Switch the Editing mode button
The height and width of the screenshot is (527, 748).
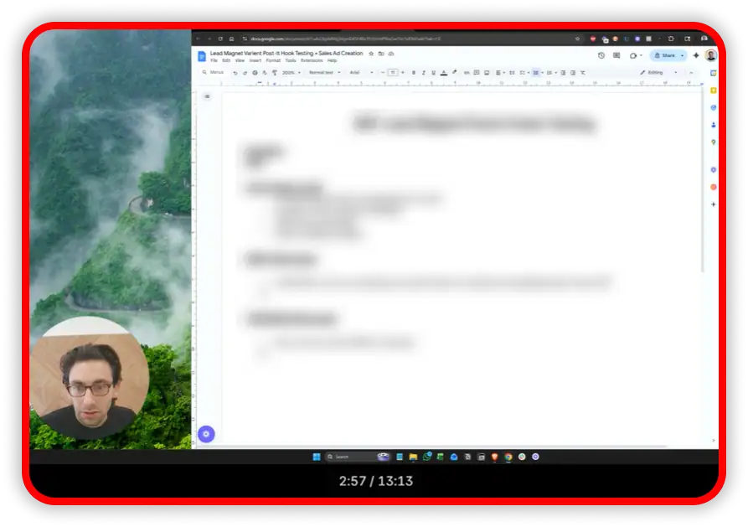pyautogui.click(x=658, y=73)
